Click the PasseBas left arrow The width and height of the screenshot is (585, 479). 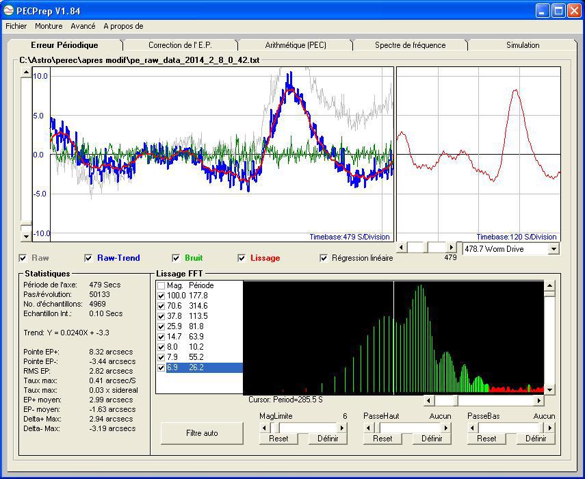[472, 428]
